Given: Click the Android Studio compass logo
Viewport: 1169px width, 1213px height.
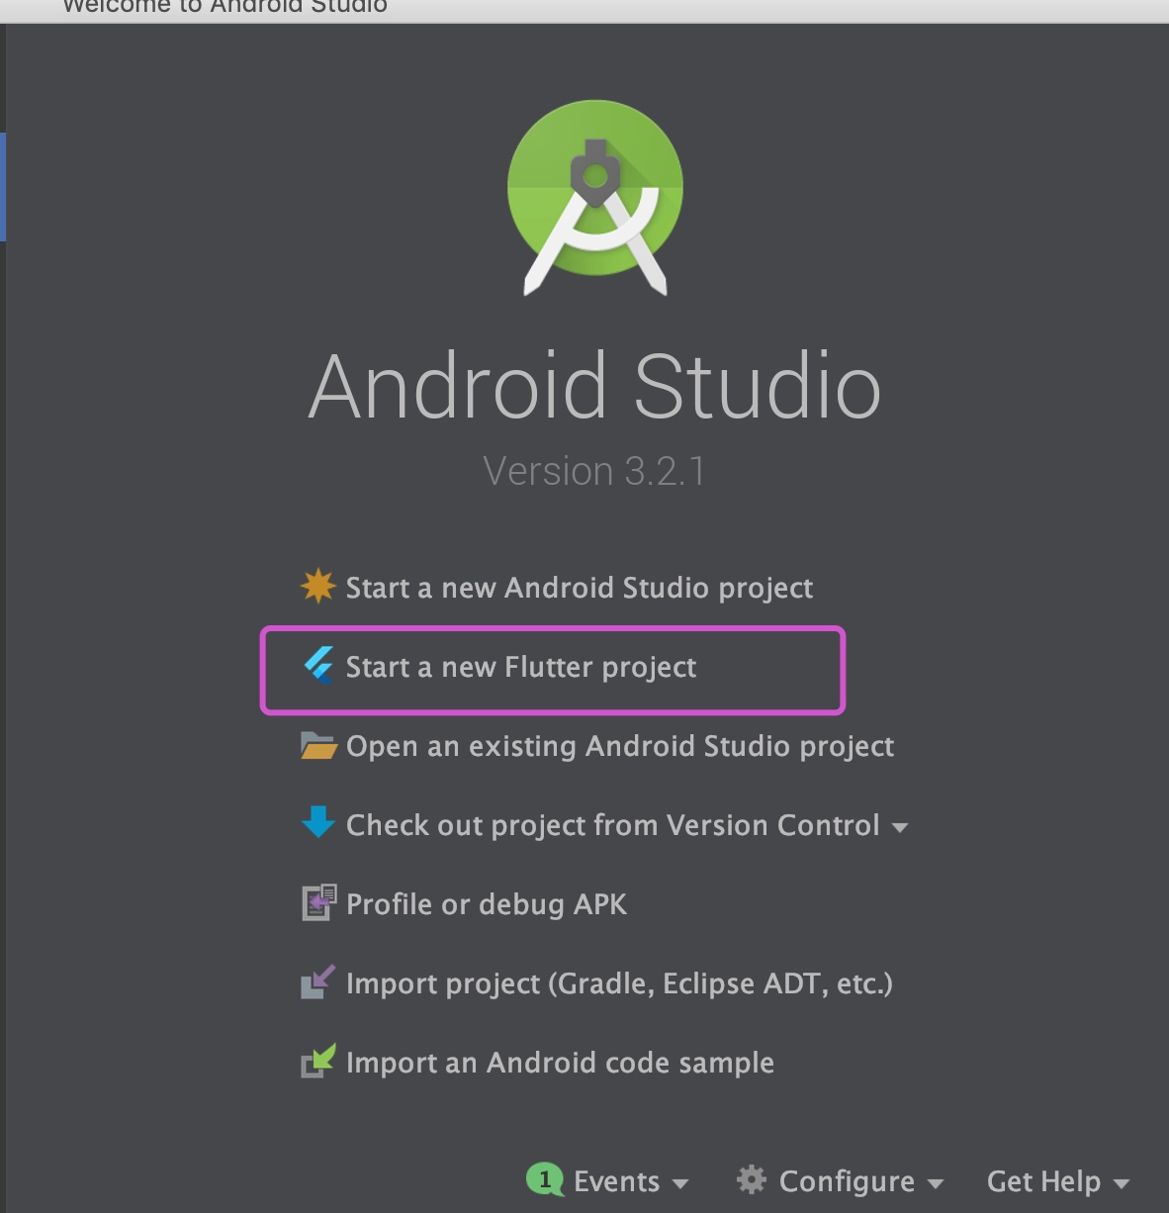Looking at the screenshot, I should [x=595, y=198].
